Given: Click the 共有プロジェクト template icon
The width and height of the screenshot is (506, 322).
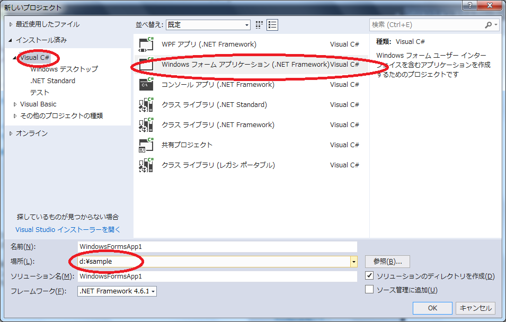Looking at the screenshot, I should 146,145.
